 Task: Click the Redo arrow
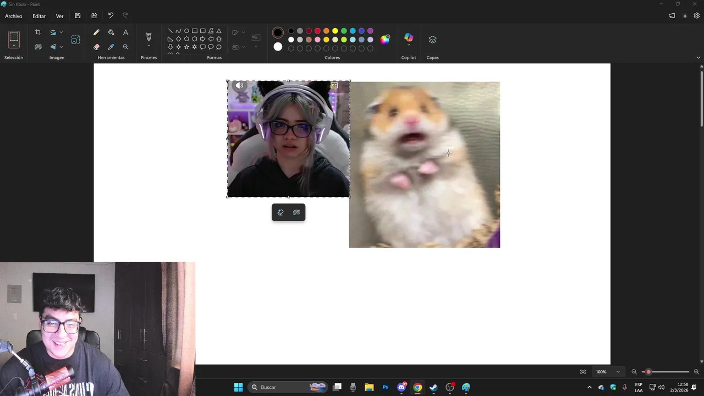pyautogui.click(x=125, y=16)
